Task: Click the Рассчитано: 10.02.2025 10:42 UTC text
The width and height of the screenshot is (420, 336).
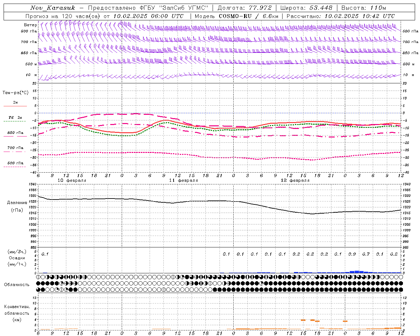Action: point(341,16)
